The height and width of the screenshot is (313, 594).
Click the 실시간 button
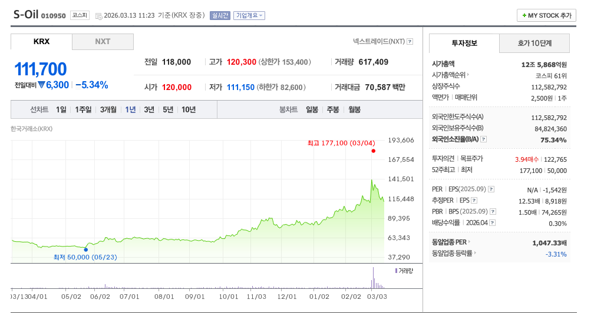(x=220, y=15)
